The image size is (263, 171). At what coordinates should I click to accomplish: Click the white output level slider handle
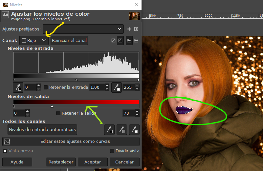(52, 106)
